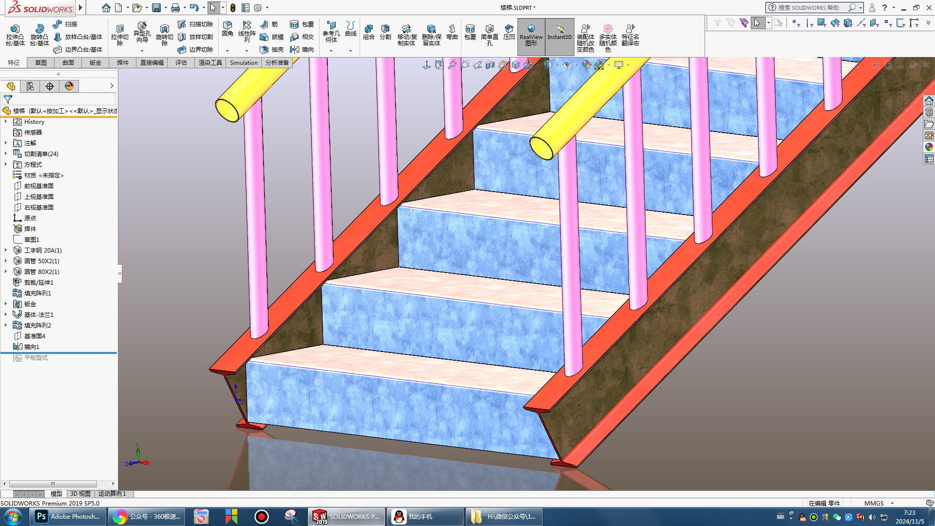
Task: Expand the 圆管 50X2(1) feature node
Action: tap(6, 261)
